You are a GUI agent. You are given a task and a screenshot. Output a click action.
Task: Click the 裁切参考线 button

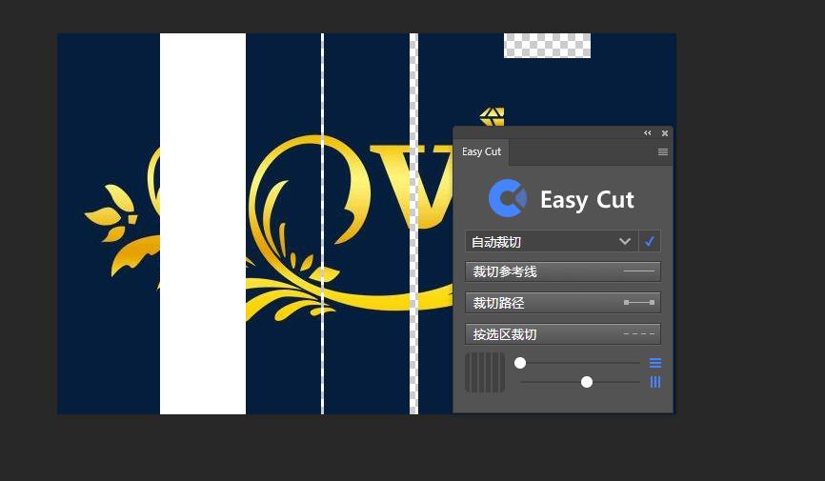[562, 271]
